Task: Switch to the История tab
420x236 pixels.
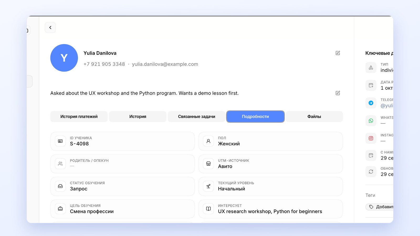Action: click(138, 116)
